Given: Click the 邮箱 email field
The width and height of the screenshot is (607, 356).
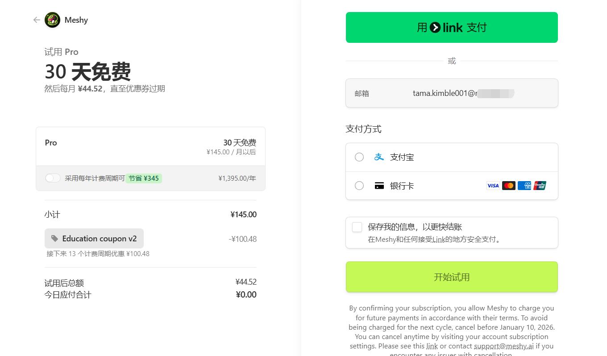Looking at the screenshot, I should pos(452,93).
